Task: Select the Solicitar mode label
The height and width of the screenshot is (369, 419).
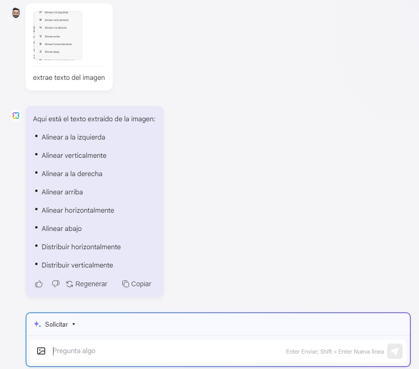Action: (56, 324)
